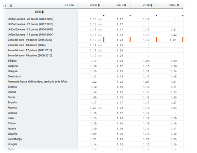The width and height of the screenshot is (197, 153).
Task: Sort the GEO dimension arrows
Action: pyautogui.click(x=43, y=12)
